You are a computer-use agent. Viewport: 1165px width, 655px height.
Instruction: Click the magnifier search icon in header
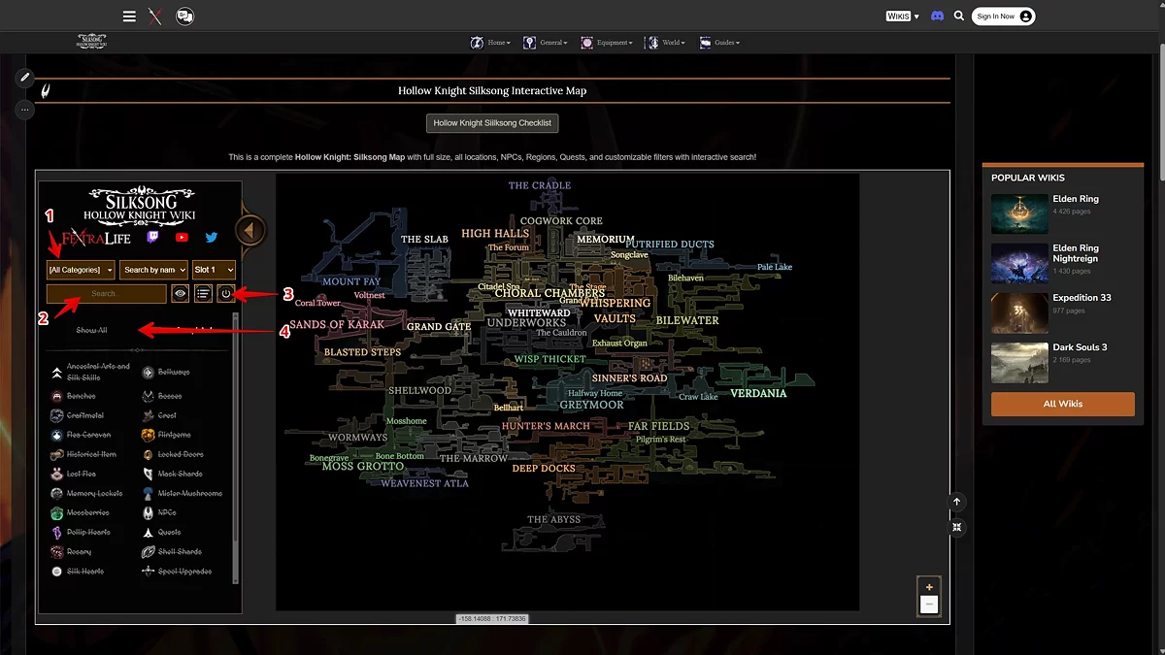tap(959, 16)
